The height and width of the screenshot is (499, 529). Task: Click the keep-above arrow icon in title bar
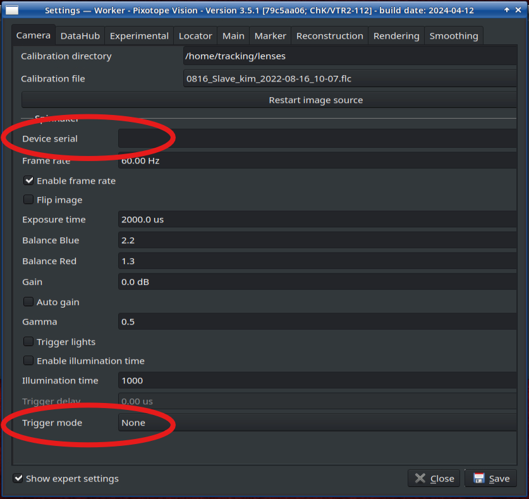tap(507, 10)
